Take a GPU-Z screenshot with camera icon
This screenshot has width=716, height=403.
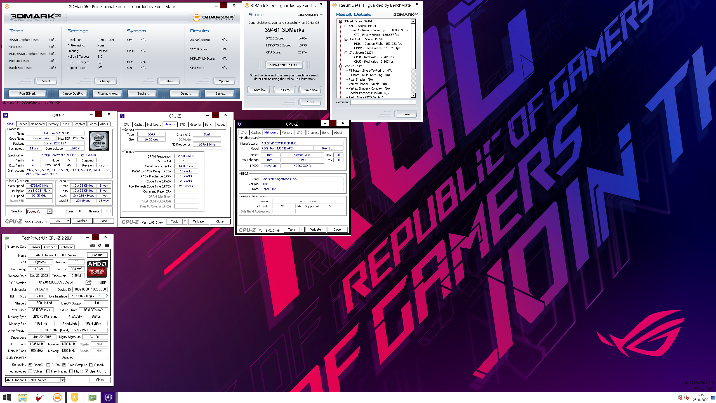pyautogui.click(x=92, y=245)
